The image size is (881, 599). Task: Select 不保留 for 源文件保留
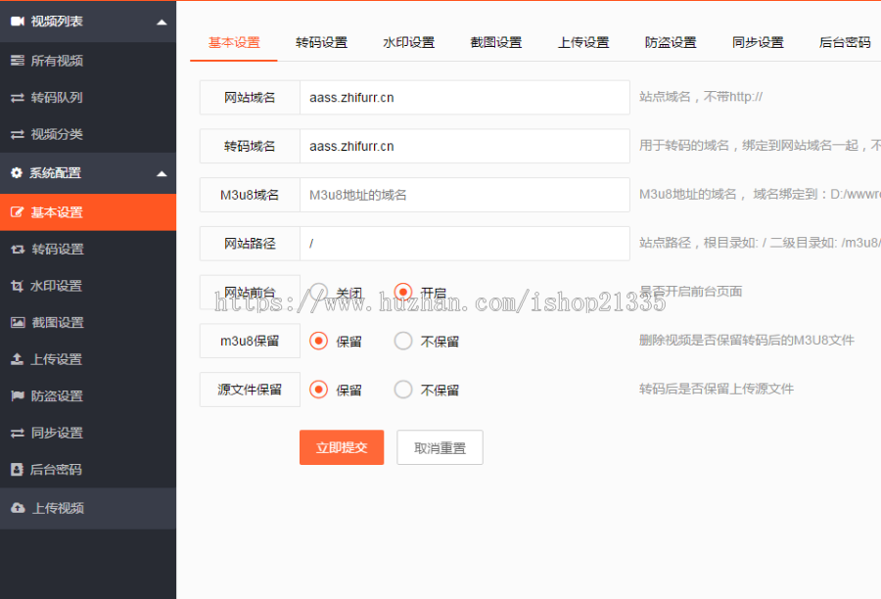[403, 390]
